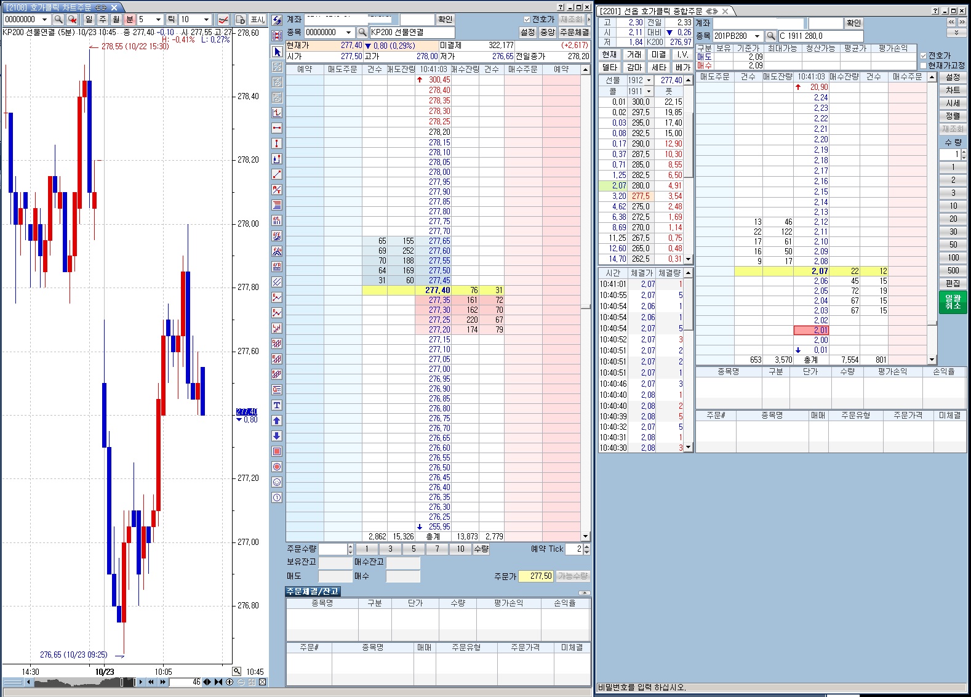Viewport: 971px width, 697px height.
Task: Click the down-arrow marker drawing tool
Action: click(277, 436)
